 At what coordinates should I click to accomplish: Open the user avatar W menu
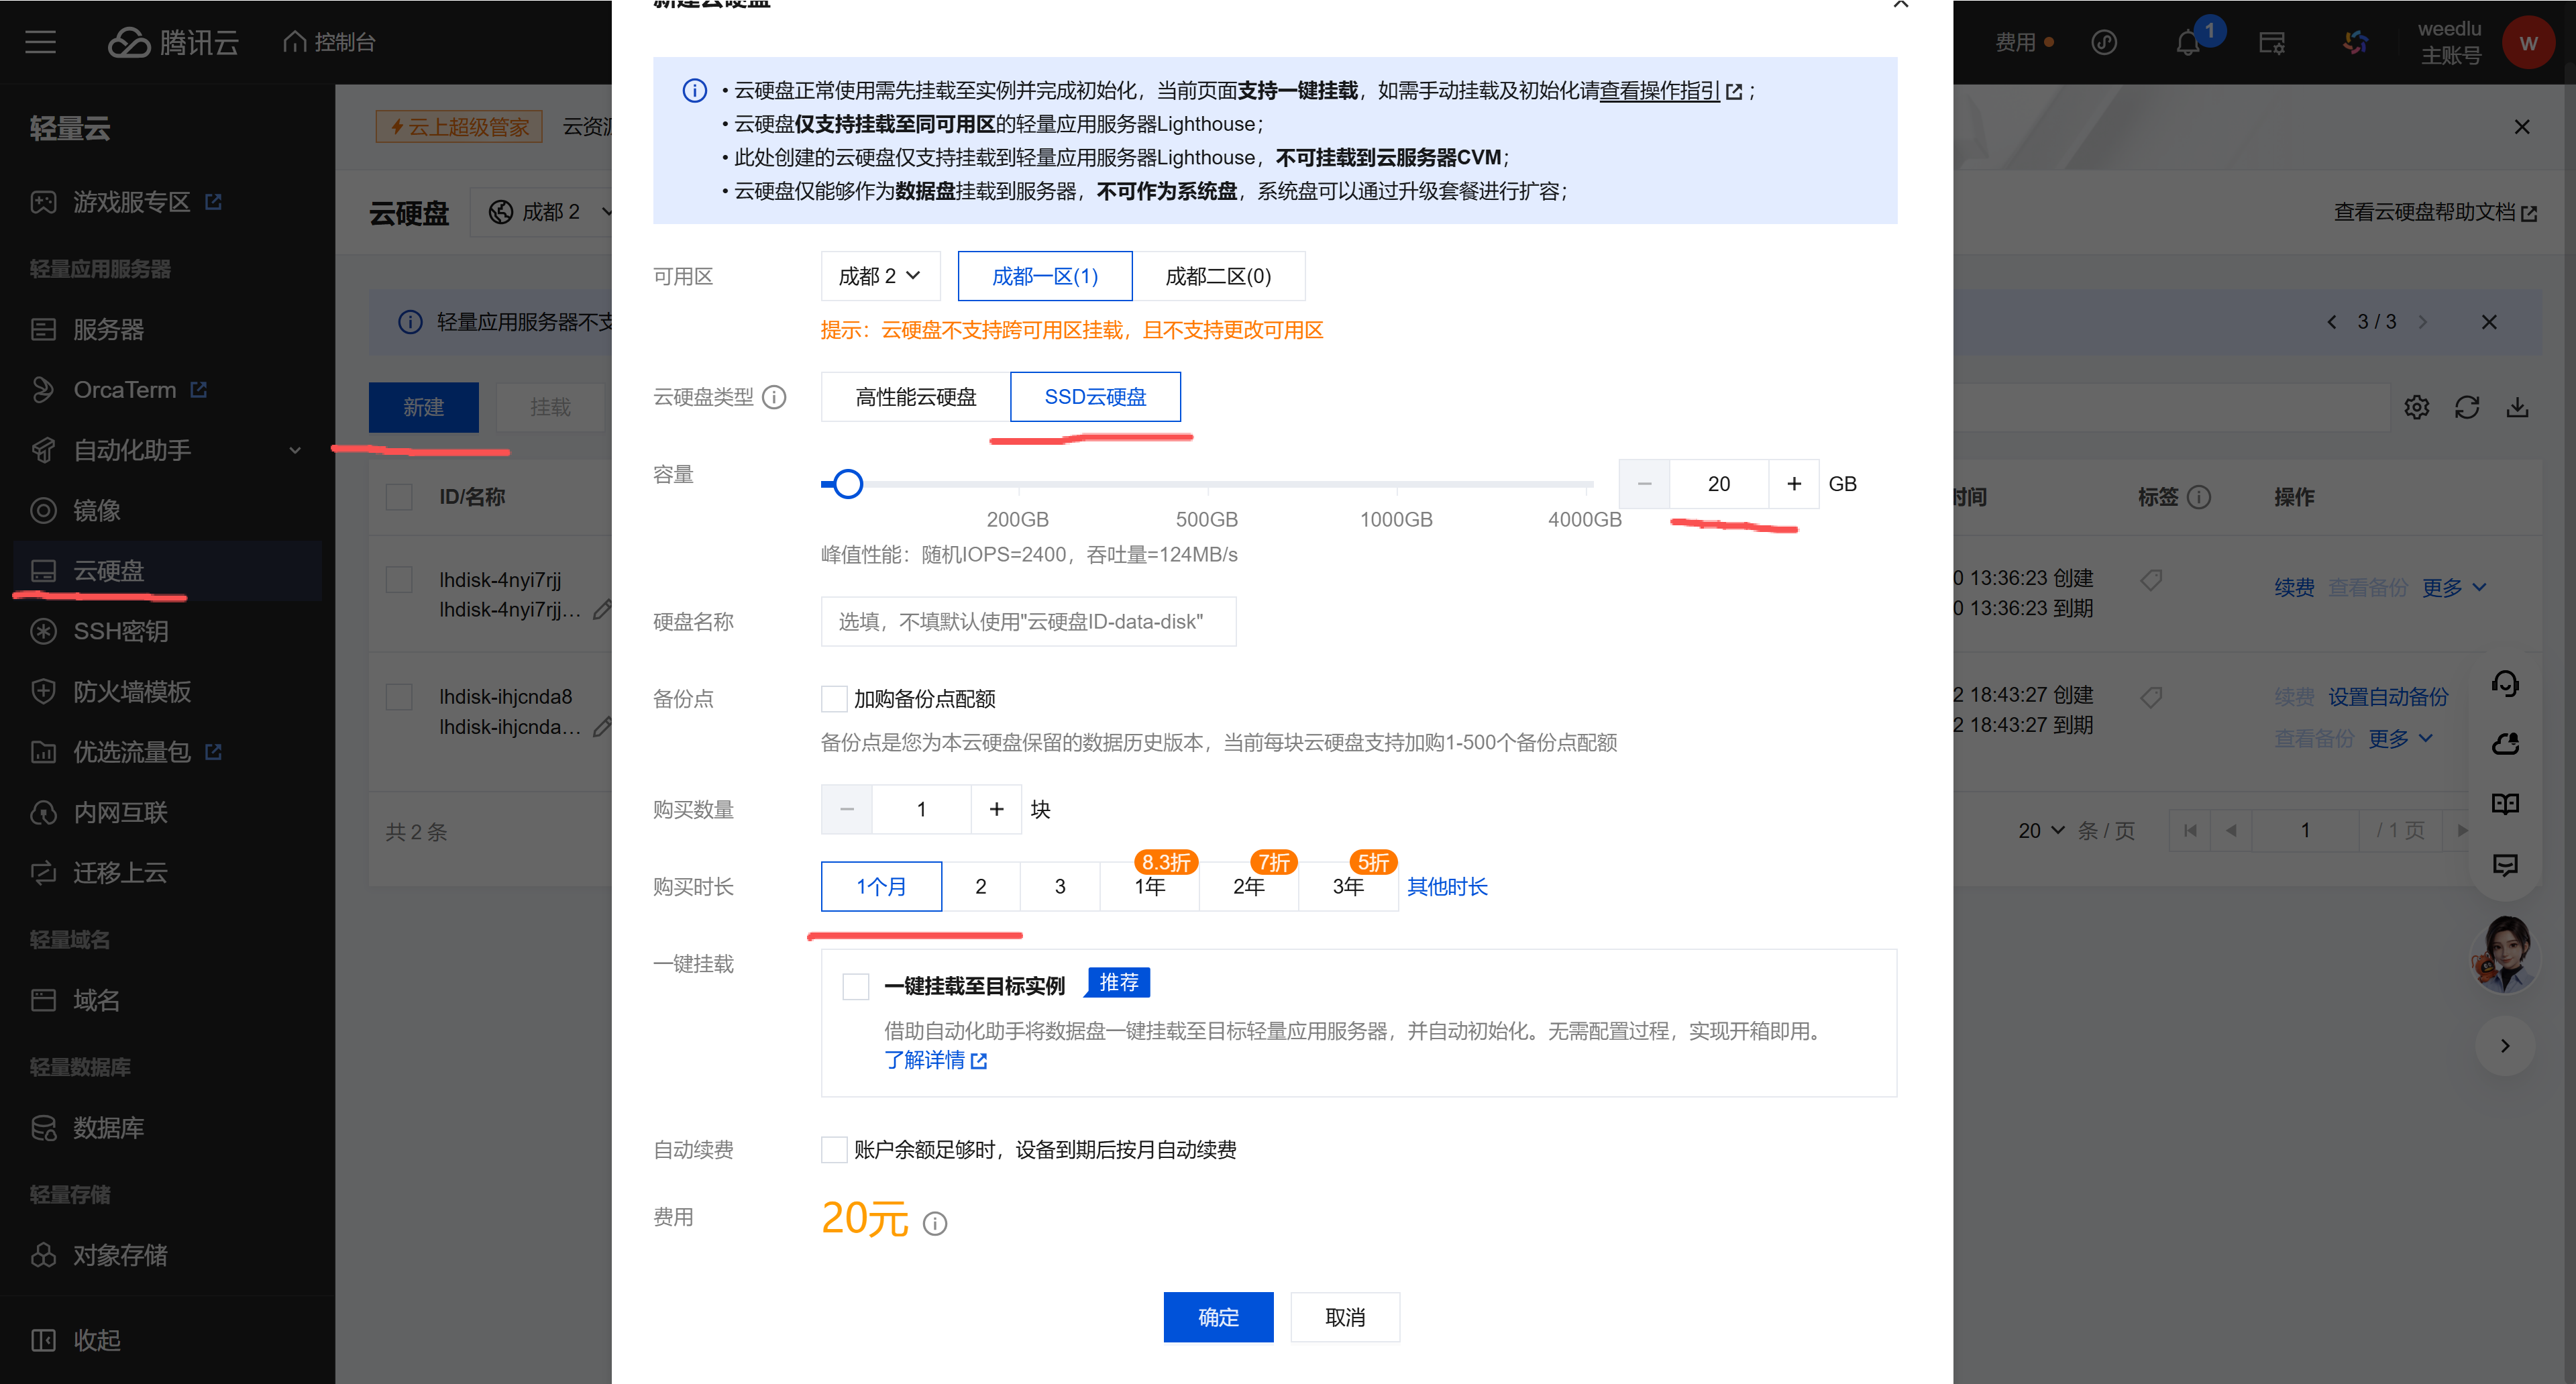tap(2528, 42)
